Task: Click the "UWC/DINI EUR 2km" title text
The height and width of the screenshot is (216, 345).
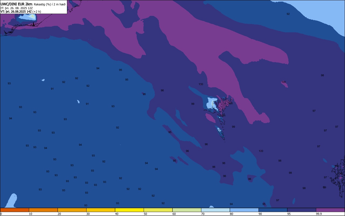Action: coord(16,4)
